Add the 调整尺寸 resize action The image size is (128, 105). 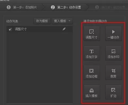[x=92, y=34]
